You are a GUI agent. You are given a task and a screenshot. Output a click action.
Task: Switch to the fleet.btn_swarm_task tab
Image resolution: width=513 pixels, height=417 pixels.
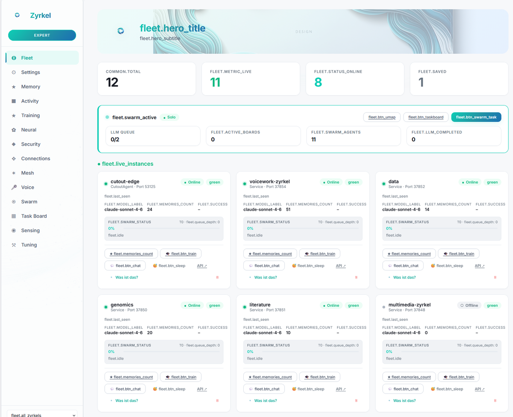tap(476, 117)
